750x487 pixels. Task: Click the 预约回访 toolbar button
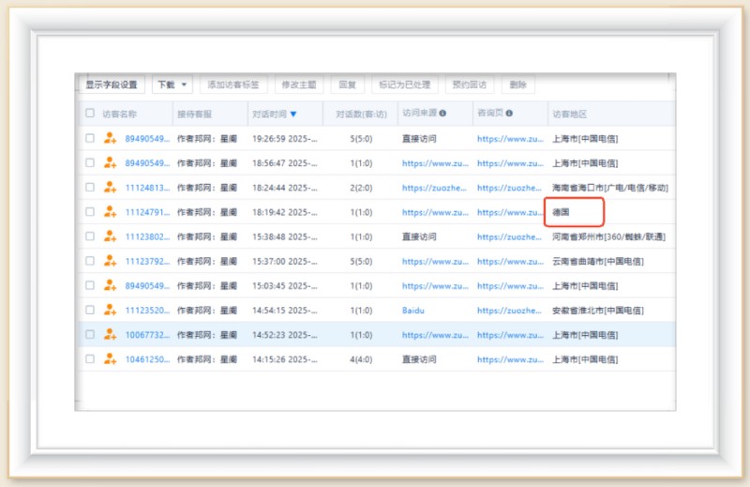(469, 84)
